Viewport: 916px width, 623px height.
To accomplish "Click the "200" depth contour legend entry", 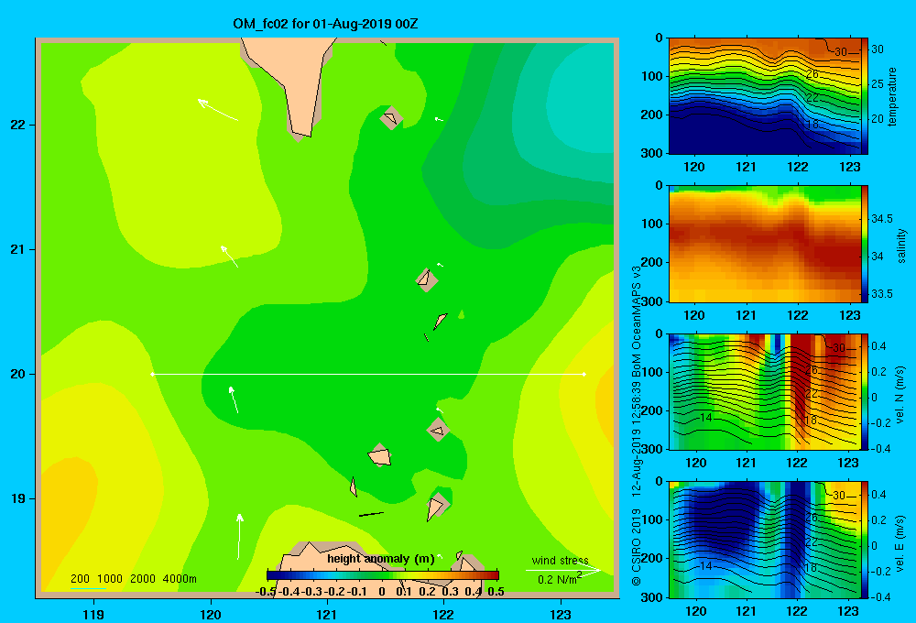I will tap(80, 579).
